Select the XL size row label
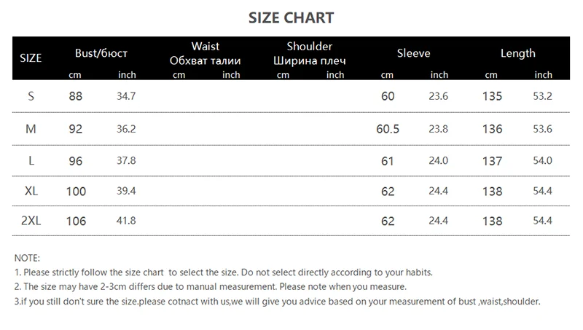Viewport: 583px width, 330px height. (31, 191)
